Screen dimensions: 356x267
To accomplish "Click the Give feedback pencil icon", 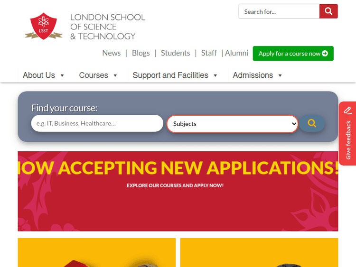I will pos(347,110).
